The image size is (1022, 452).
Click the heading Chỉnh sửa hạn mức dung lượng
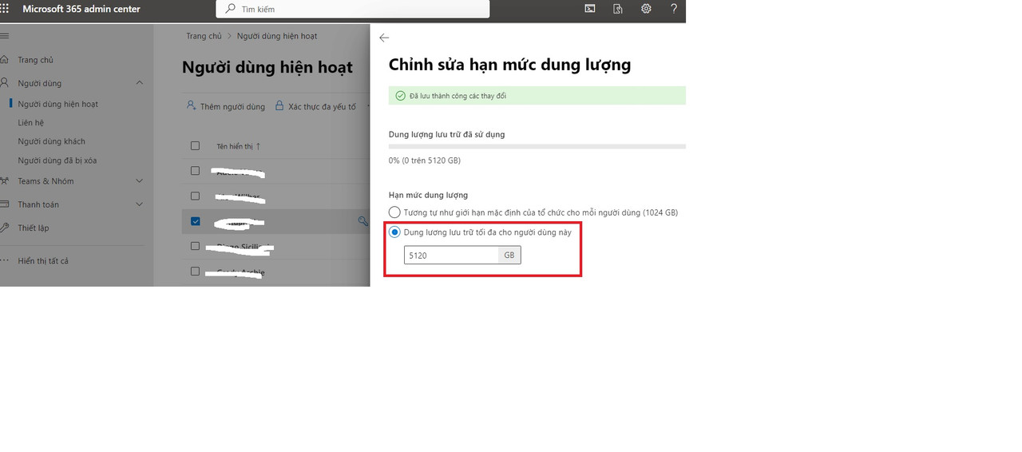[509, 65]
